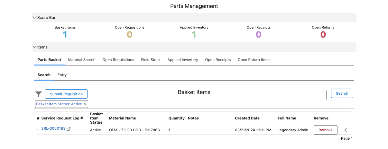Open SRL-0000163 external link icon
Viewport: 388px width, 149px height.
tap(69, 129)
